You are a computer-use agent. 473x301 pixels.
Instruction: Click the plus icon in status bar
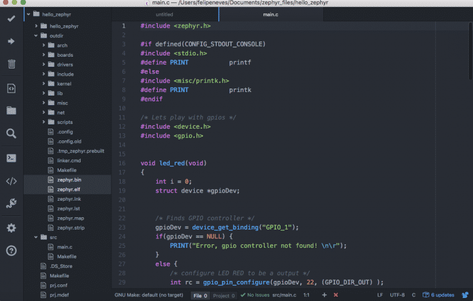pyautogui.click(x=324, y=295)
